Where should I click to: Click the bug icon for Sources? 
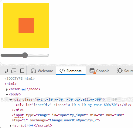click(120, 71)
